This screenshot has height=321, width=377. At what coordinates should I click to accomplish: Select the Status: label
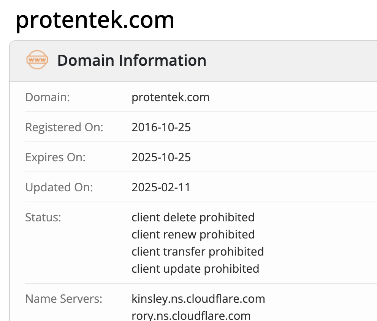[x=43, y=217]
